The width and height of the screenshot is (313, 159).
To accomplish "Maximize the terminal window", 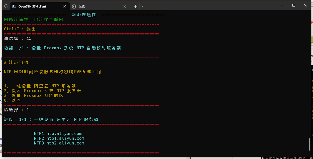I will (294, 5).
